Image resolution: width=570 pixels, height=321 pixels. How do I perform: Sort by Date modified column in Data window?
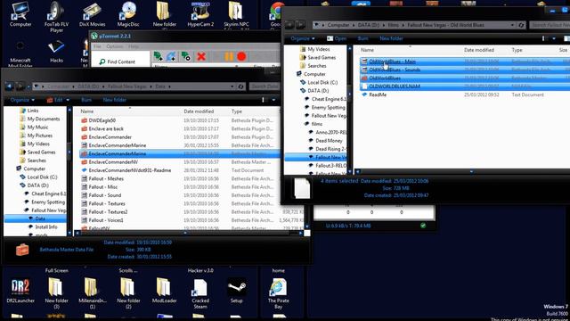tap(199, 111)
